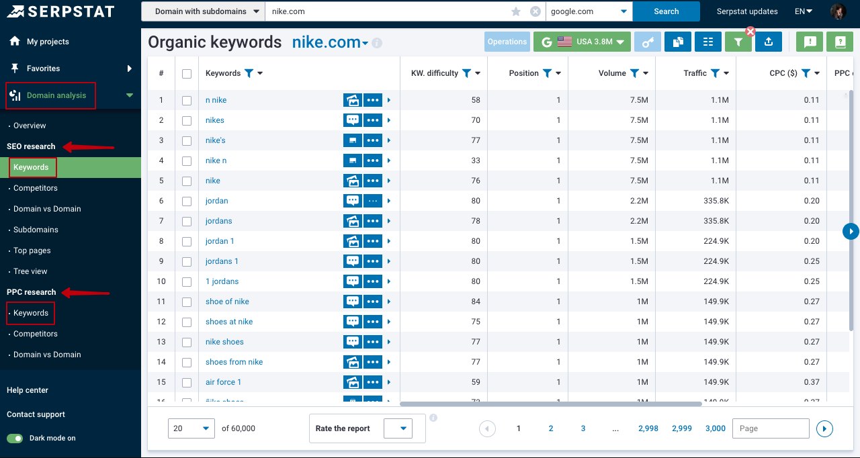Open Serpstat updates link
Image resolution: width=860 pixels, height=458 pixels.
747,11
